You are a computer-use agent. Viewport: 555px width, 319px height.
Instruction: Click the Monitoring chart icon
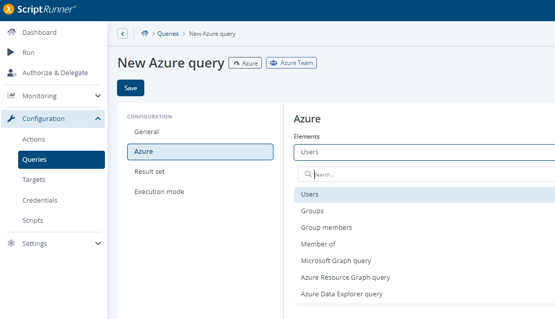point(11,95)
